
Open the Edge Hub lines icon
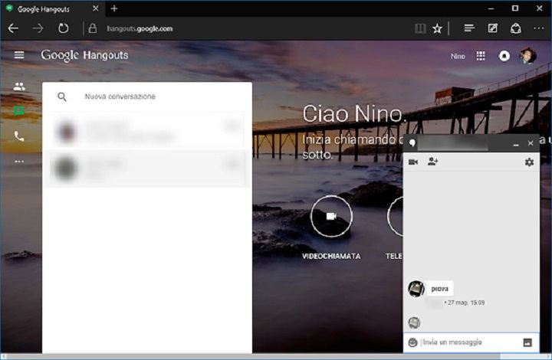click(x=469, y=28)
